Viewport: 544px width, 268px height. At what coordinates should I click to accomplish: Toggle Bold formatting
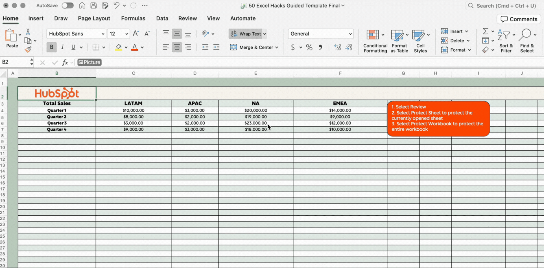click(x=51, y=47)
